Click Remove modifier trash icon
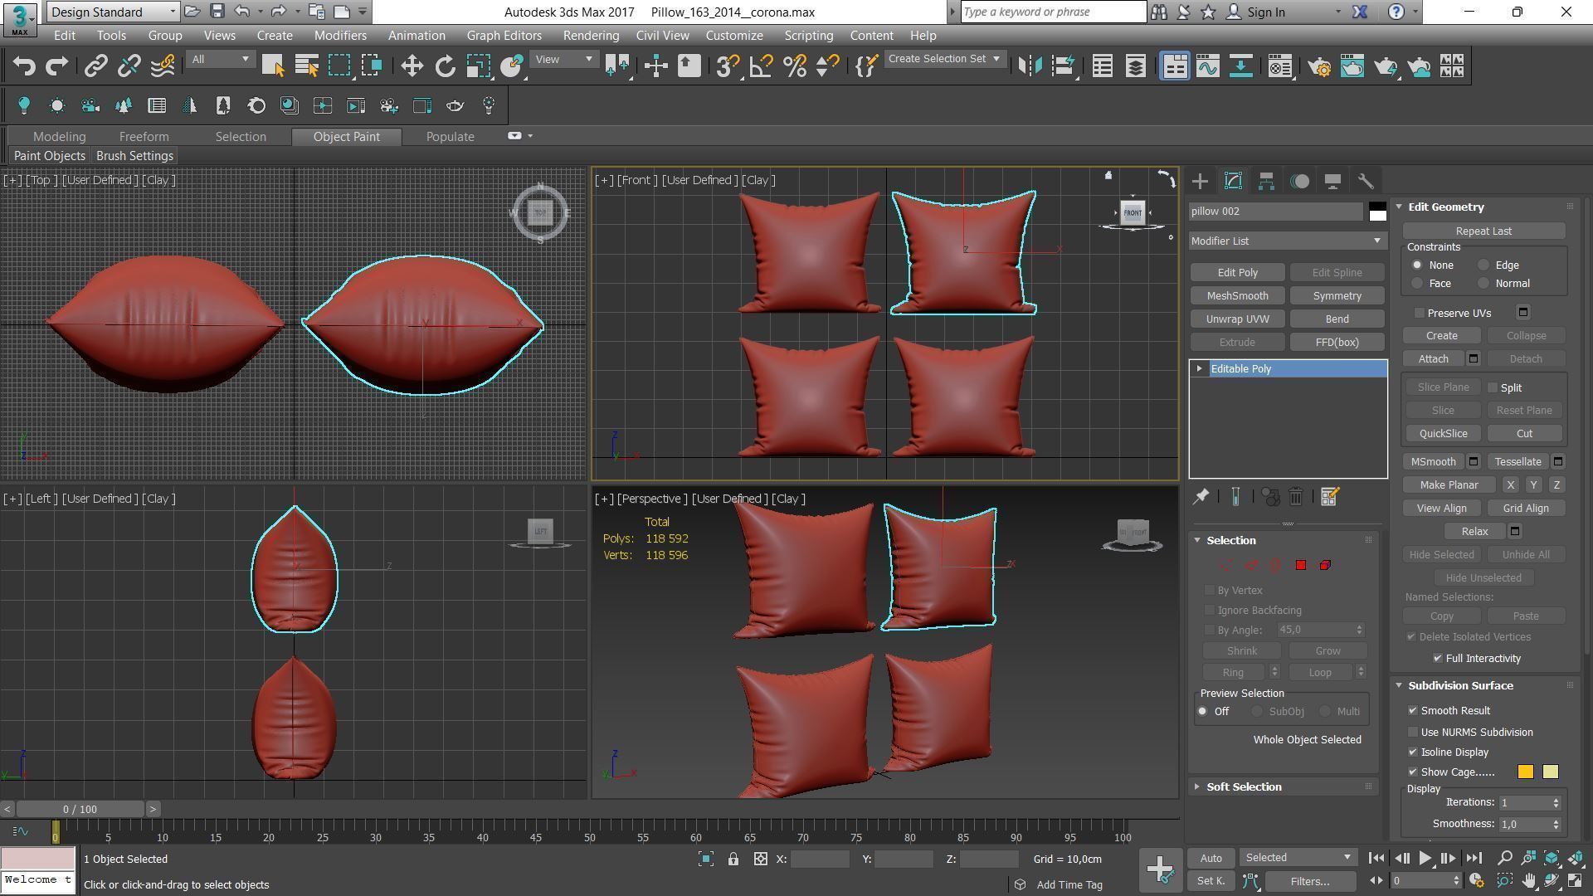This screenshot has width=1593, height=896. (1296, 497)
